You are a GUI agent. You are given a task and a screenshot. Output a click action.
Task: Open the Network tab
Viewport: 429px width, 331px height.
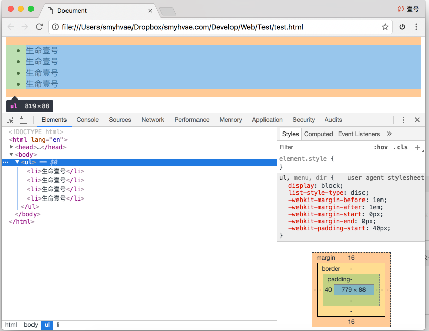[153, 120]
